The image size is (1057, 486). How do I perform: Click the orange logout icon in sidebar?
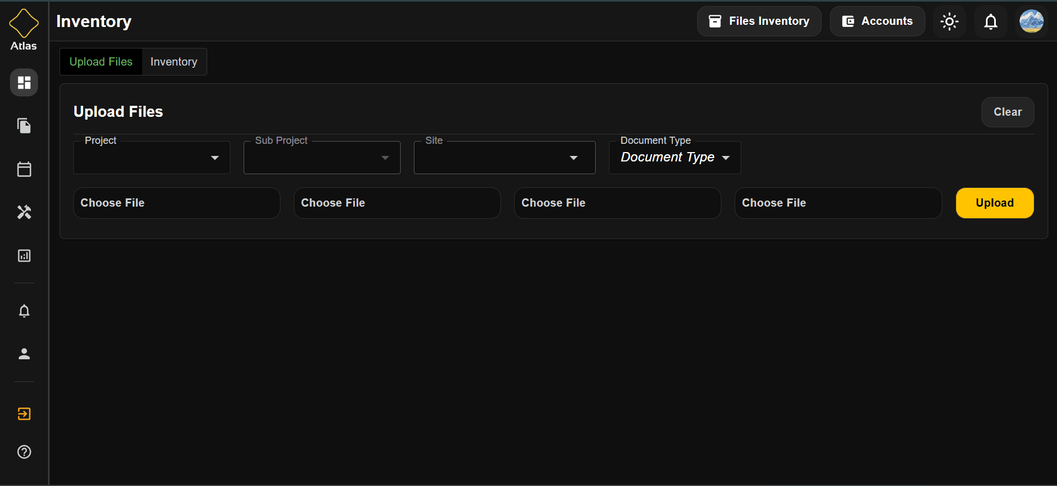(x=24, y=414)
